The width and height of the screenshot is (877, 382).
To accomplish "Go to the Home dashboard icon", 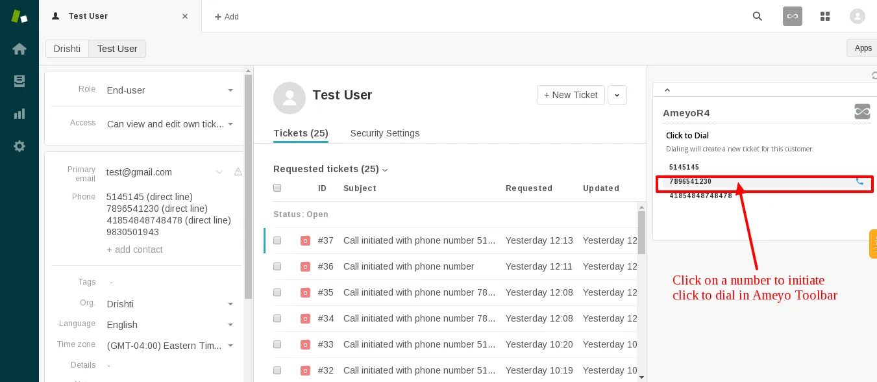I will 19,49.
